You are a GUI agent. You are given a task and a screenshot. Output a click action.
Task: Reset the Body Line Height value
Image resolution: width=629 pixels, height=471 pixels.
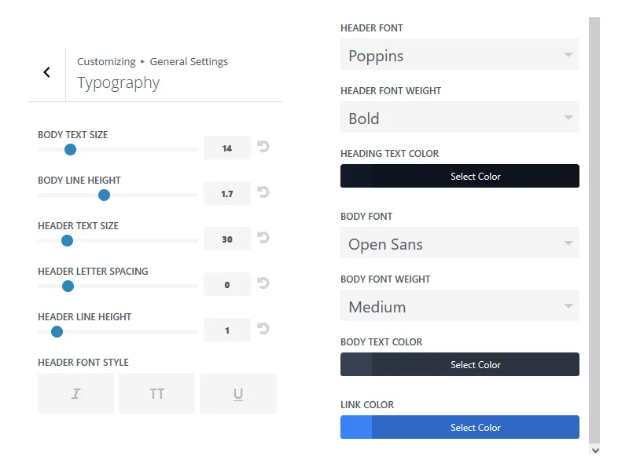click(x=263, y=192)
